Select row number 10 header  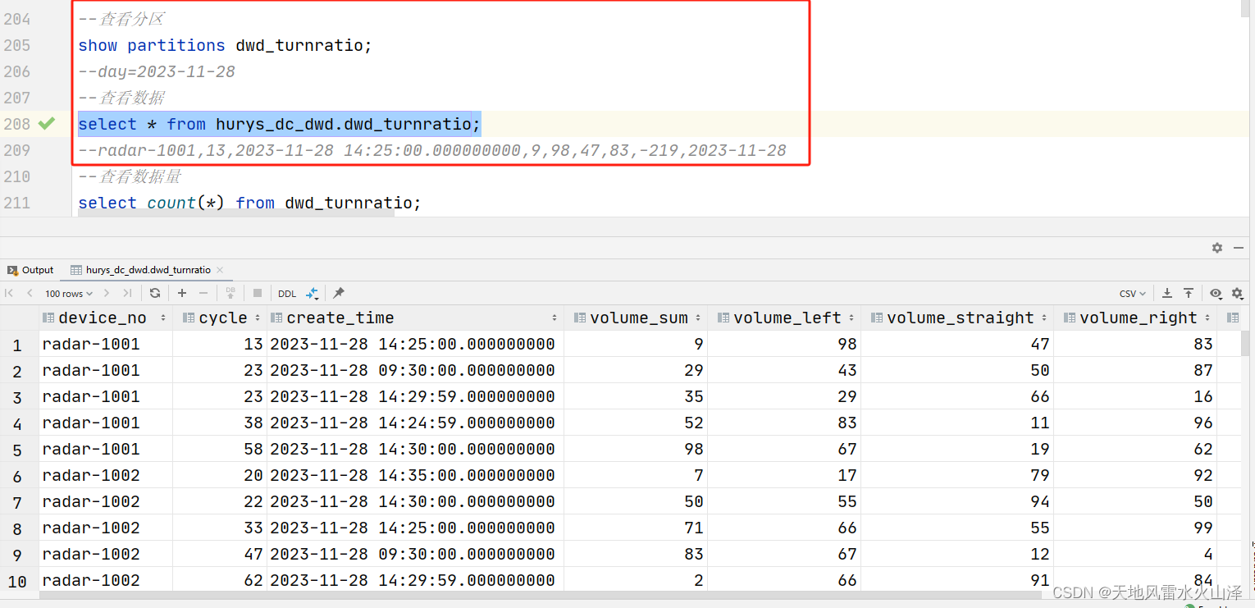coord(17,581)
